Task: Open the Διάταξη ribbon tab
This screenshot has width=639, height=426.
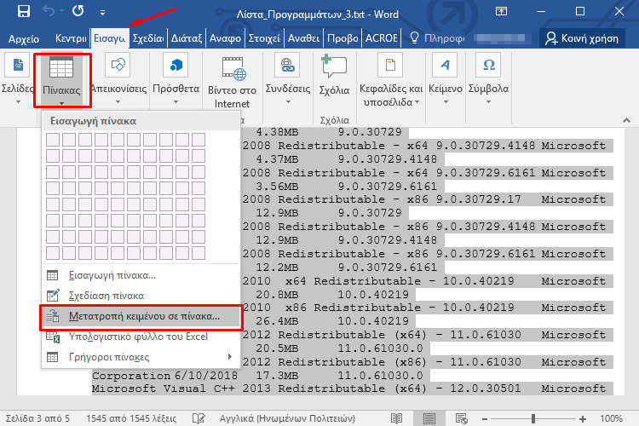Action: [x=187, y=38]
